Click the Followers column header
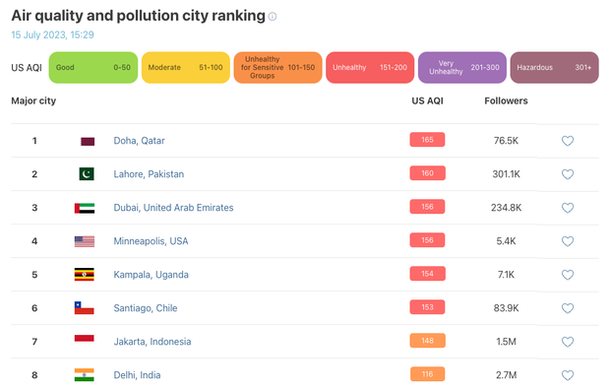Image resolution: width=610 pixels, height=389 pixels. pyautogui.click(x=506, y=100)
